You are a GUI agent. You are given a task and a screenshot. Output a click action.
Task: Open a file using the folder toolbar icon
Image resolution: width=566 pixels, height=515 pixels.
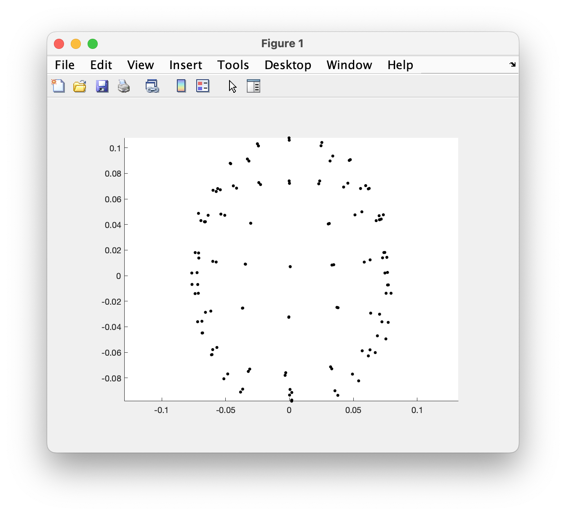[x=80, y=86]
